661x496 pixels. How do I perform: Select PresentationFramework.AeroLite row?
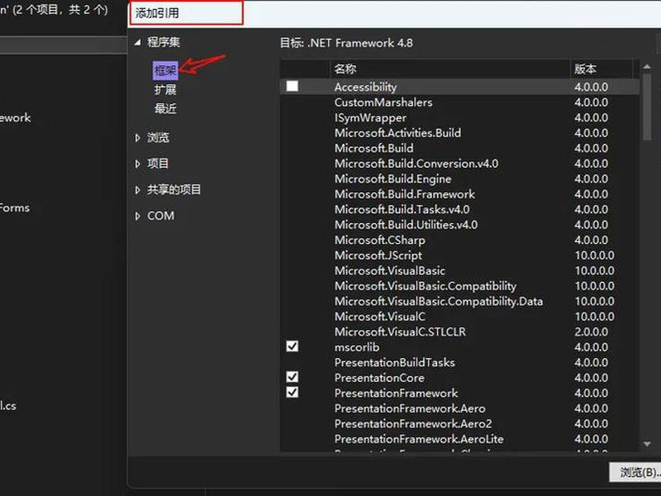(x=459, y=439)
